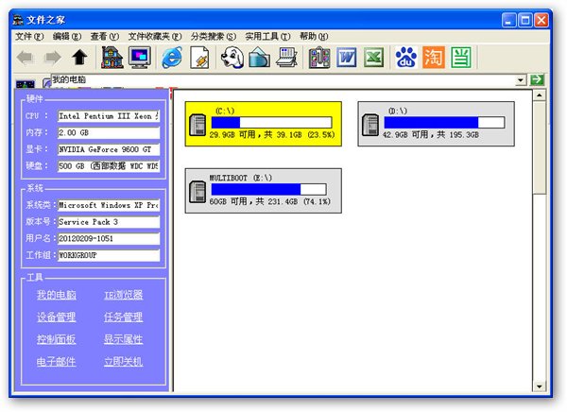Click the 工作组 field showing WORKGROUP
This screenshot has height=412, width=567.
(x=109, y=255)
